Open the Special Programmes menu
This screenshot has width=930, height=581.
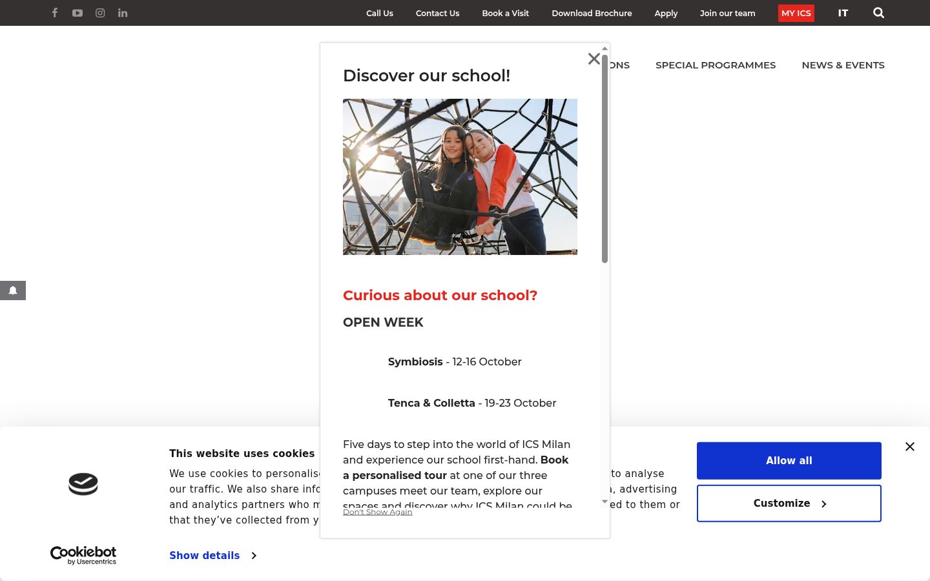tap(716, 65)
